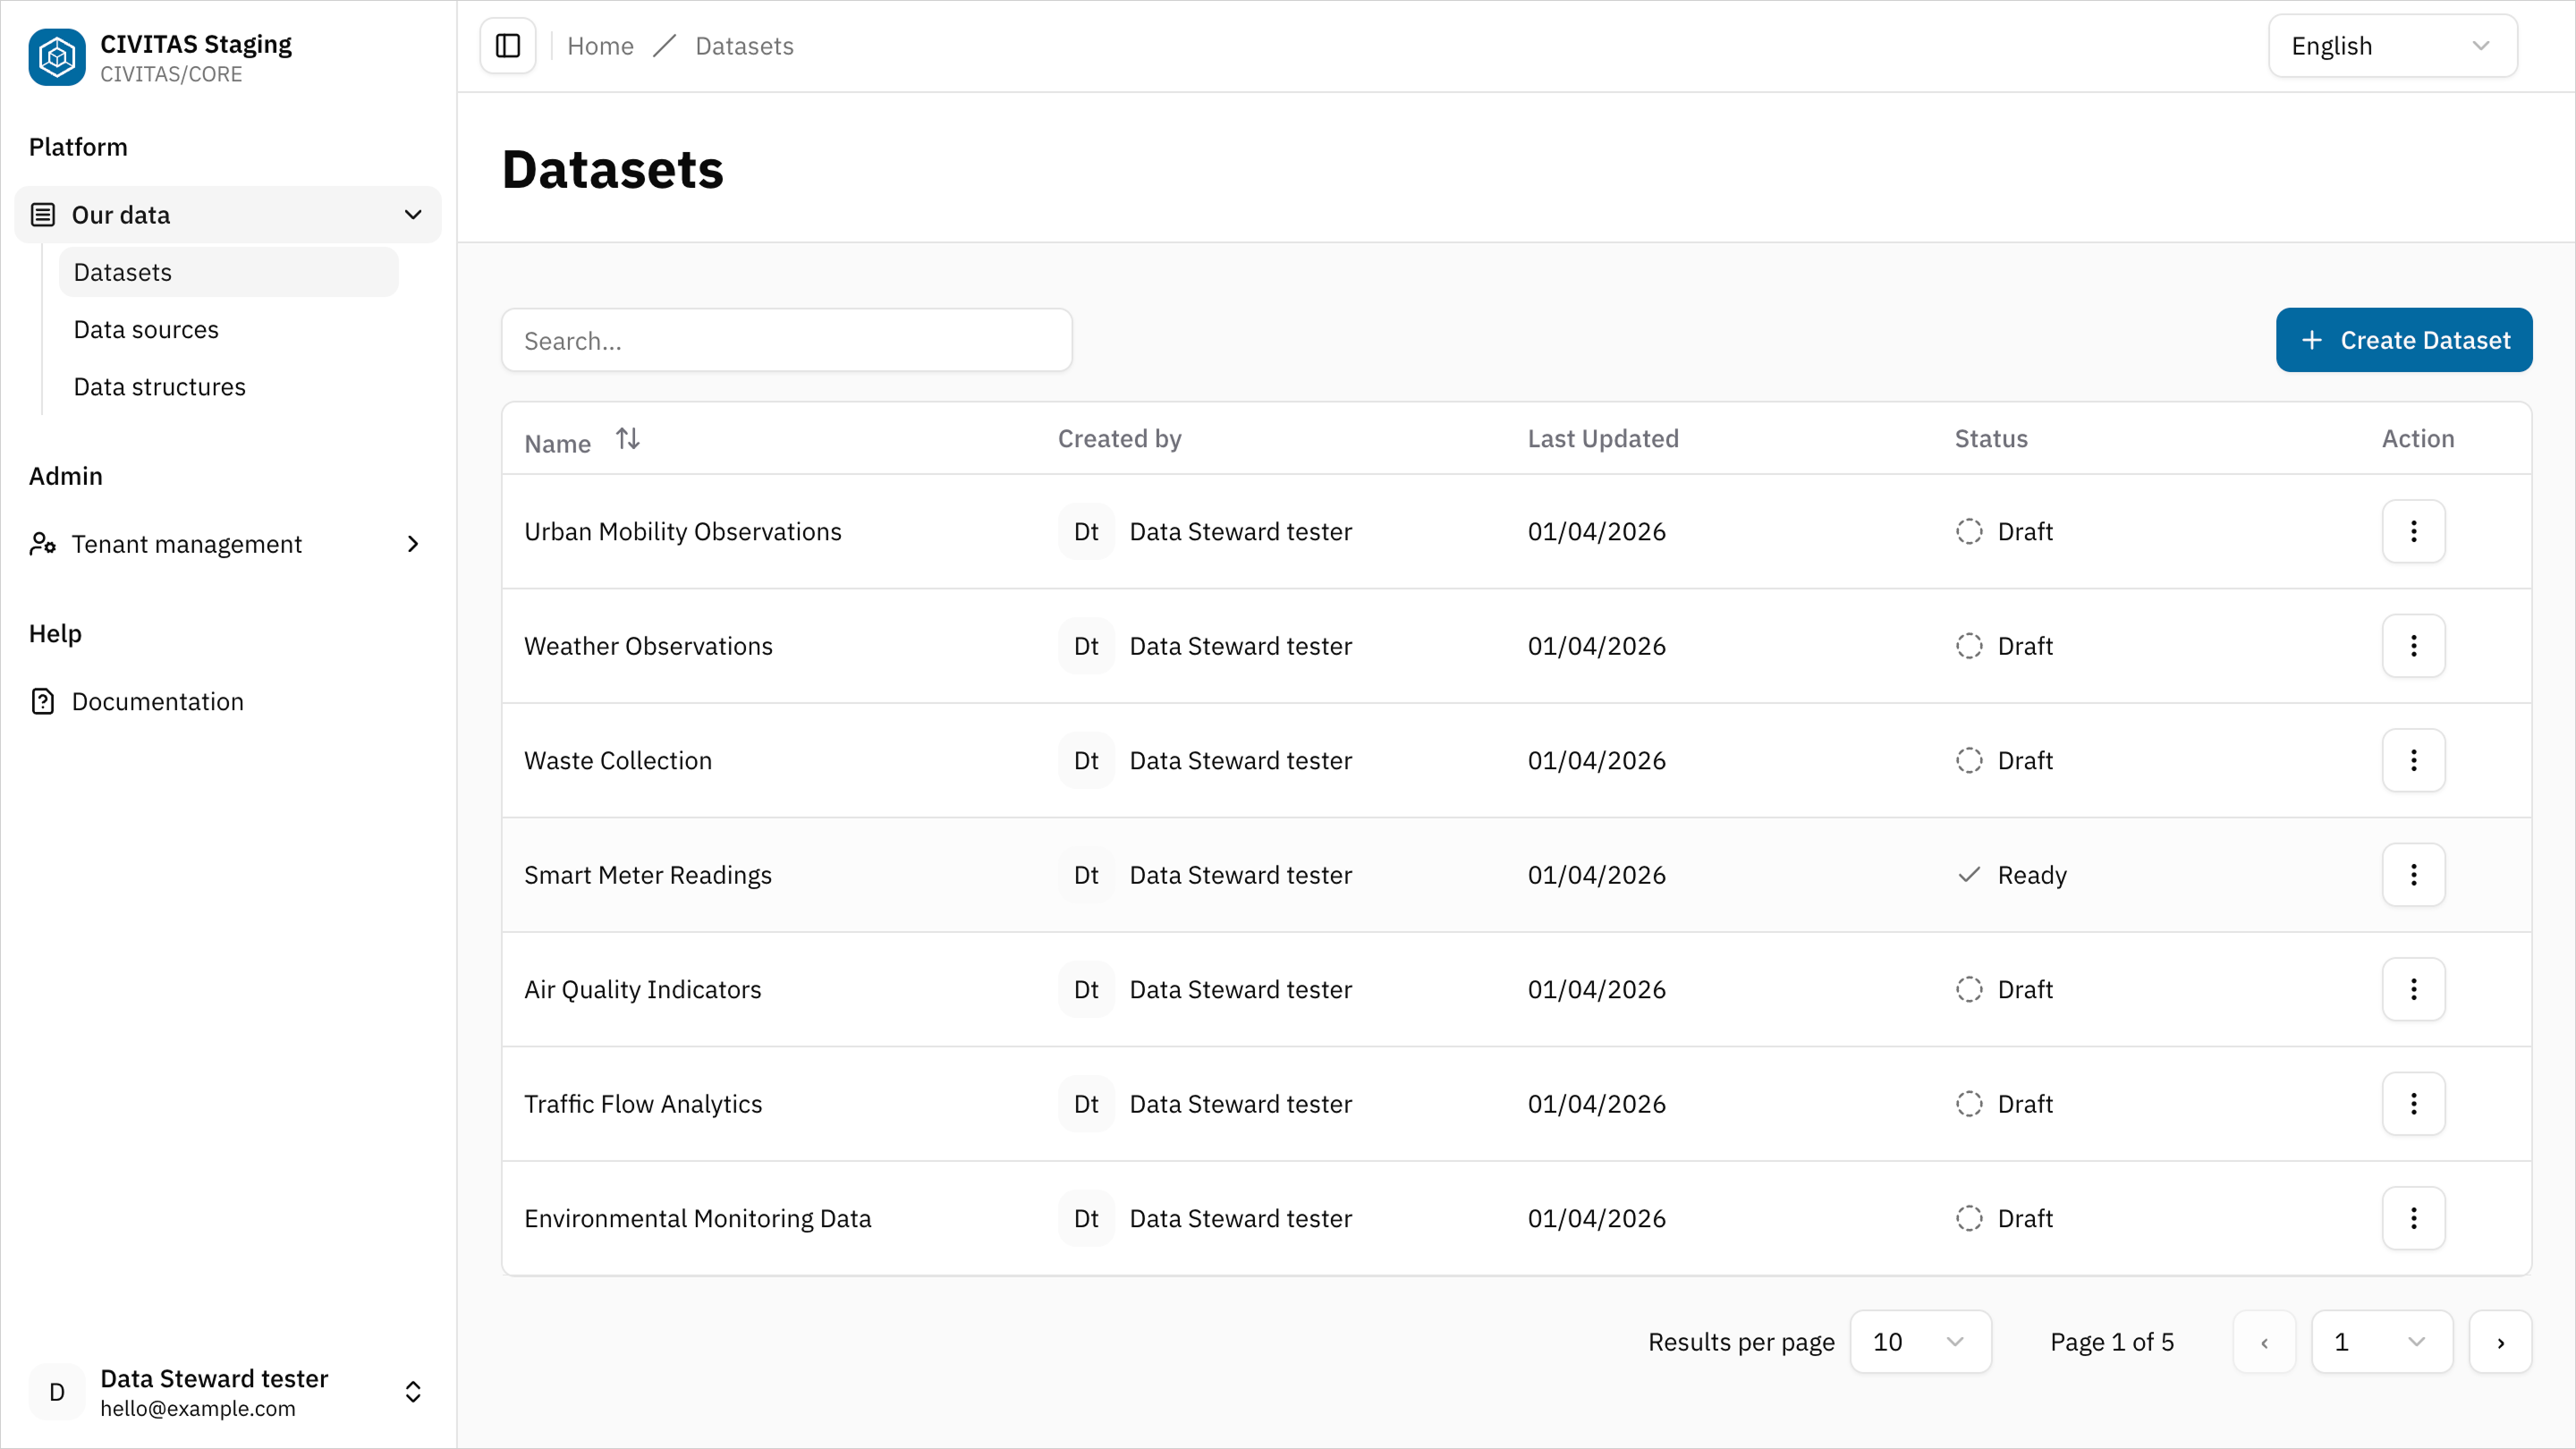Click the CIVITAS Staging logo icon

[56, 57]
